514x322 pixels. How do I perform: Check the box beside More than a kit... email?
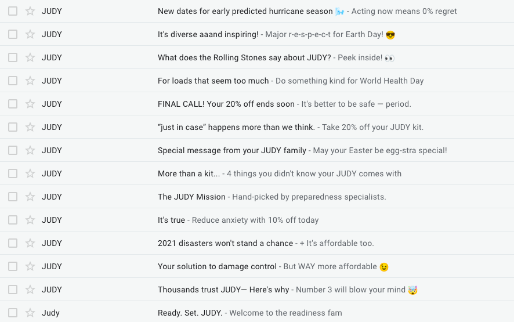click(13, 173)
